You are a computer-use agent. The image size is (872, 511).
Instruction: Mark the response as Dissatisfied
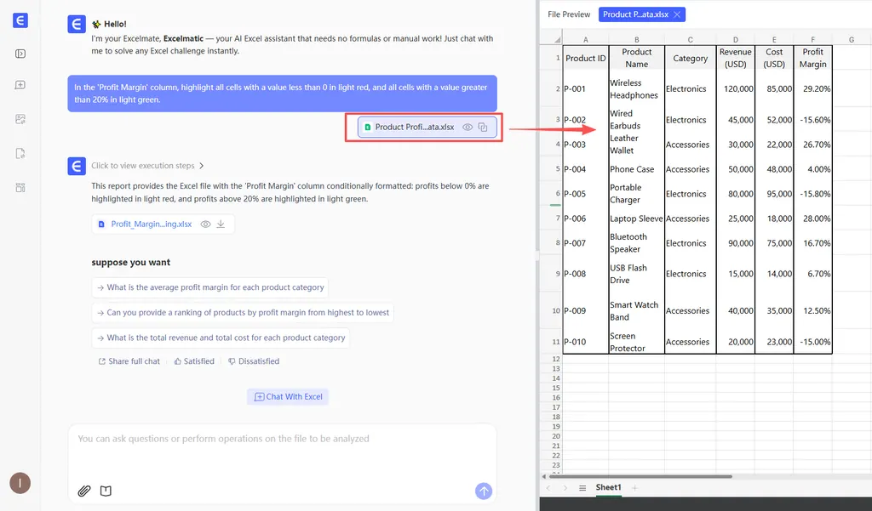(254, 361)
